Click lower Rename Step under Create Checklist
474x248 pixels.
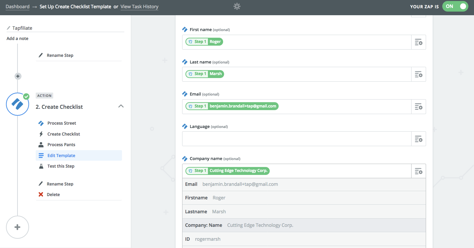coord(60,184)
